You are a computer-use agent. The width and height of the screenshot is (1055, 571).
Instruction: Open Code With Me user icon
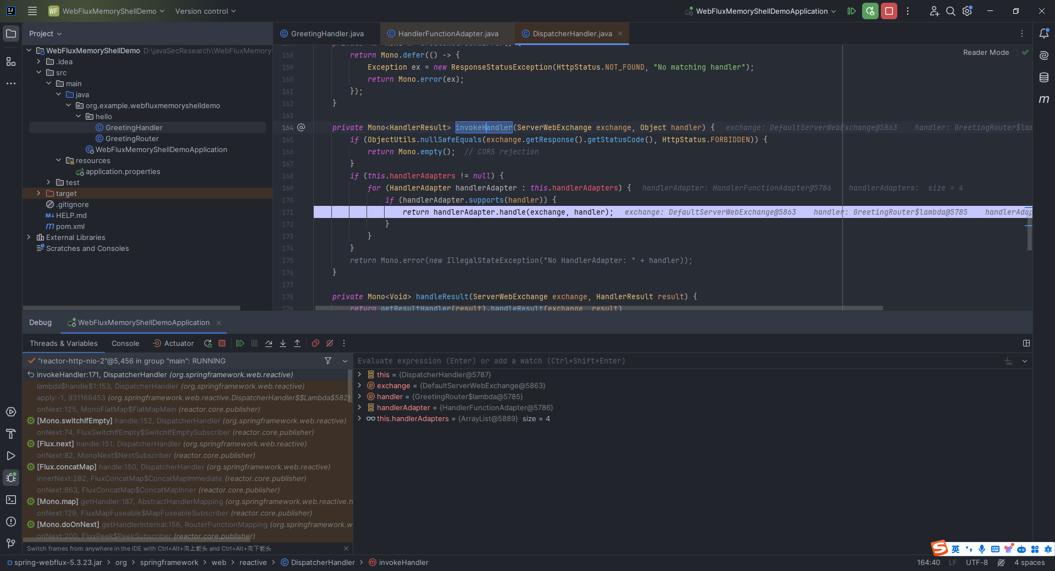tap(934, 11)
